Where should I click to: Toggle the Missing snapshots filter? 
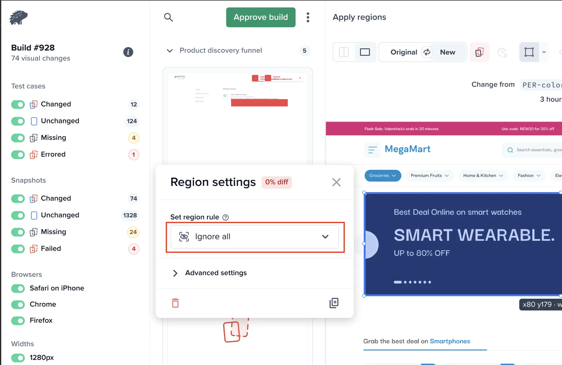18,232
